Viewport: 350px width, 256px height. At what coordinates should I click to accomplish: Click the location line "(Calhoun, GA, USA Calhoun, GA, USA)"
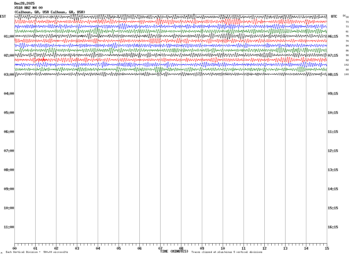(x=50, y=12)
